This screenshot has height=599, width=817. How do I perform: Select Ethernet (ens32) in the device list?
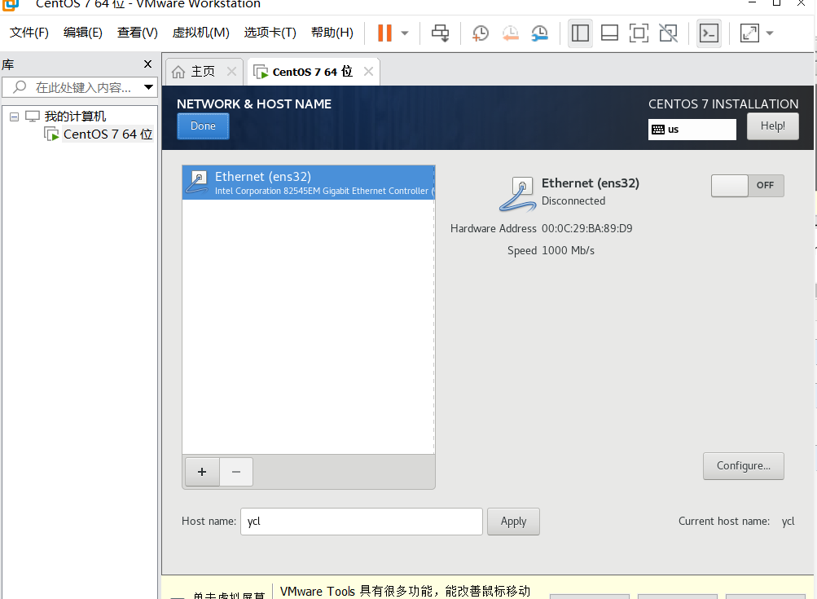click(309, 183)
